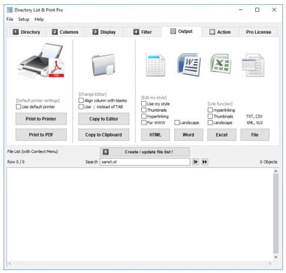Click the number 3 icon on Display tab
The width and height of the screenshot is (286, 273).
95,32
